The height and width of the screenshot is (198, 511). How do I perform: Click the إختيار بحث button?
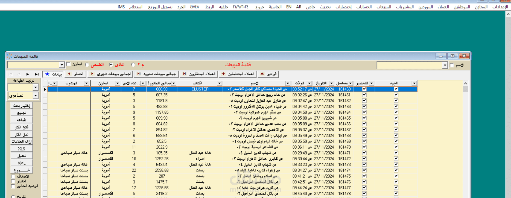point(22,105)
